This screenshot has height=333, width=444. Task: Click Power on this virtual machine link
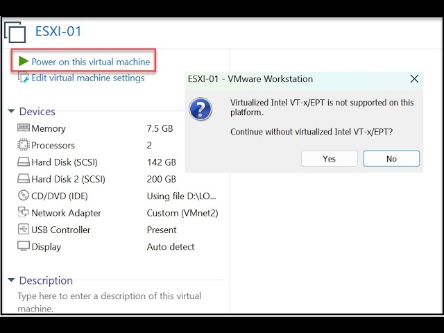tap(91, 62)
